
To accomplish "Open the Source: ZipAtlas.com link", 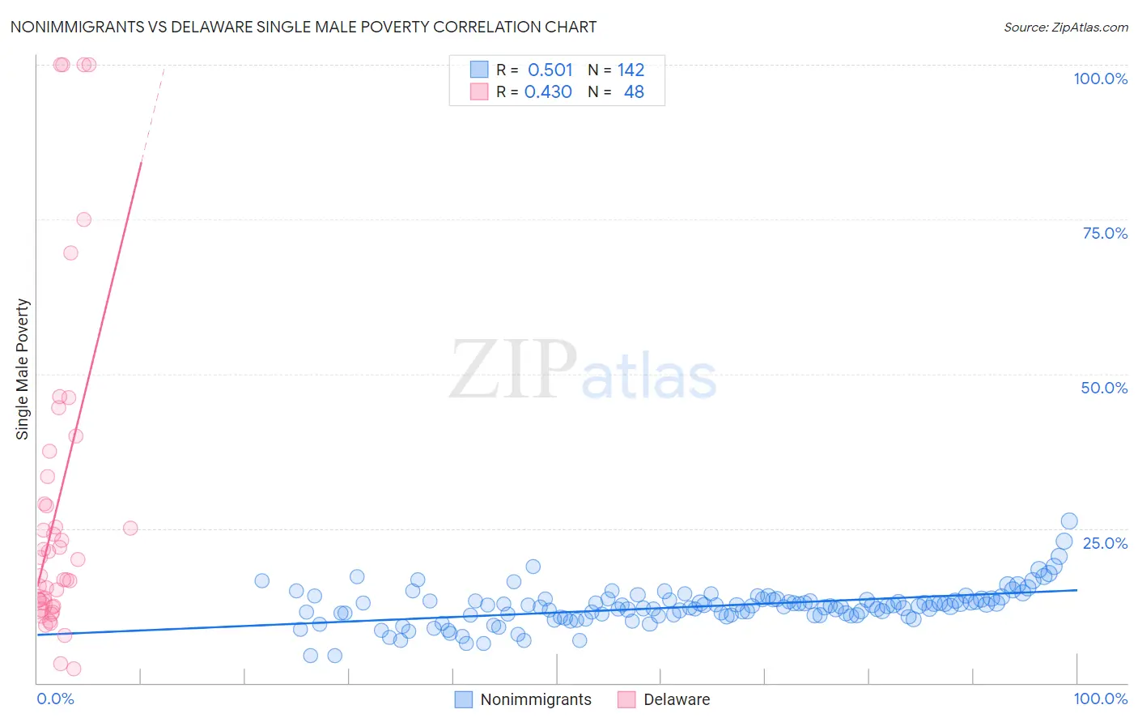I will (1066, 27).
